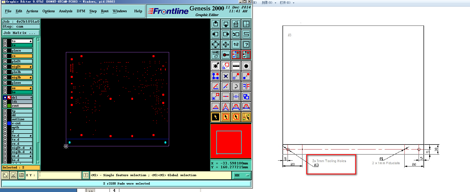Toggle display checkbox for layer v-cut
Image resolution: width=470 pixels, height=192 pixels.
5,123
